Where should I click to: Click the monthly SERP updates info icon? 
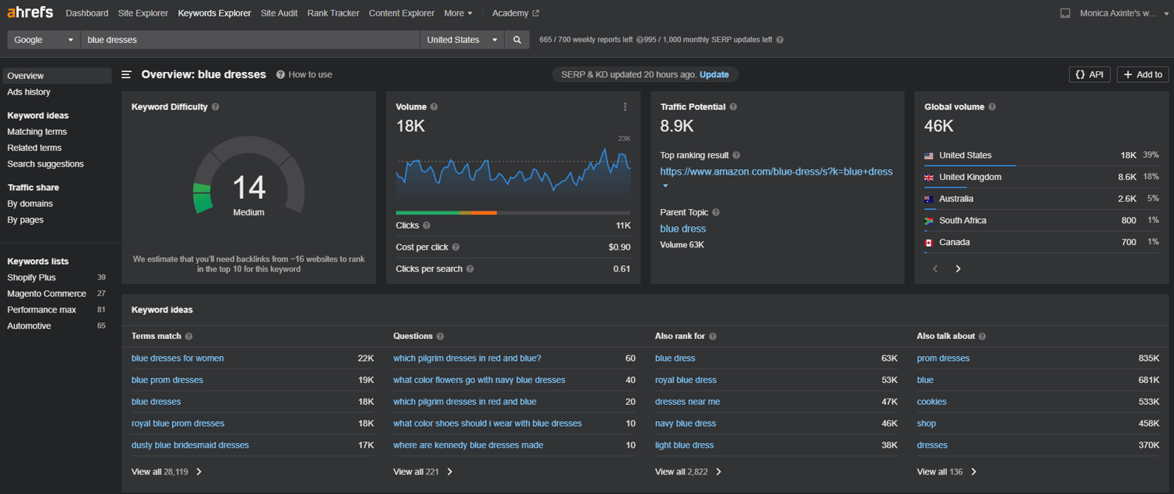click(x=780, y=40)
